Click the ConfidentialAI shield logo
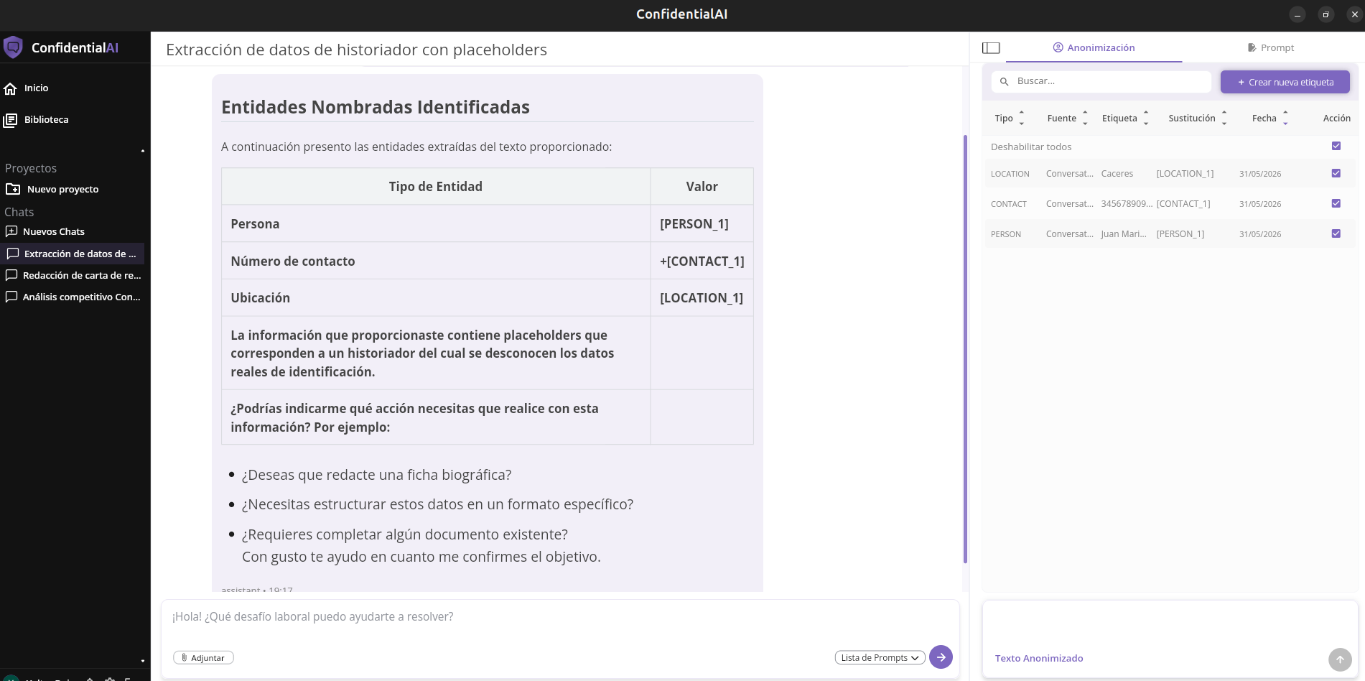Viewport: 1365px width, 681px height. [x=13, y=47]
